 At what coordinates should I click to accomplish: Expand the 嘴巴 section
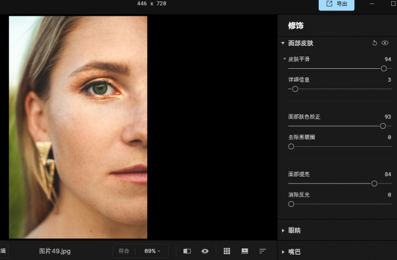[283, 252]
